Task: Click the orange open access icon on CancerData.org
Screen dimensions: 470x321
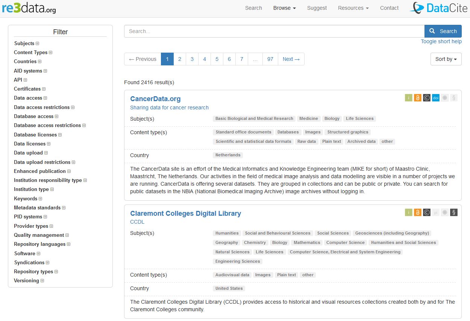Action: point(418,98)
